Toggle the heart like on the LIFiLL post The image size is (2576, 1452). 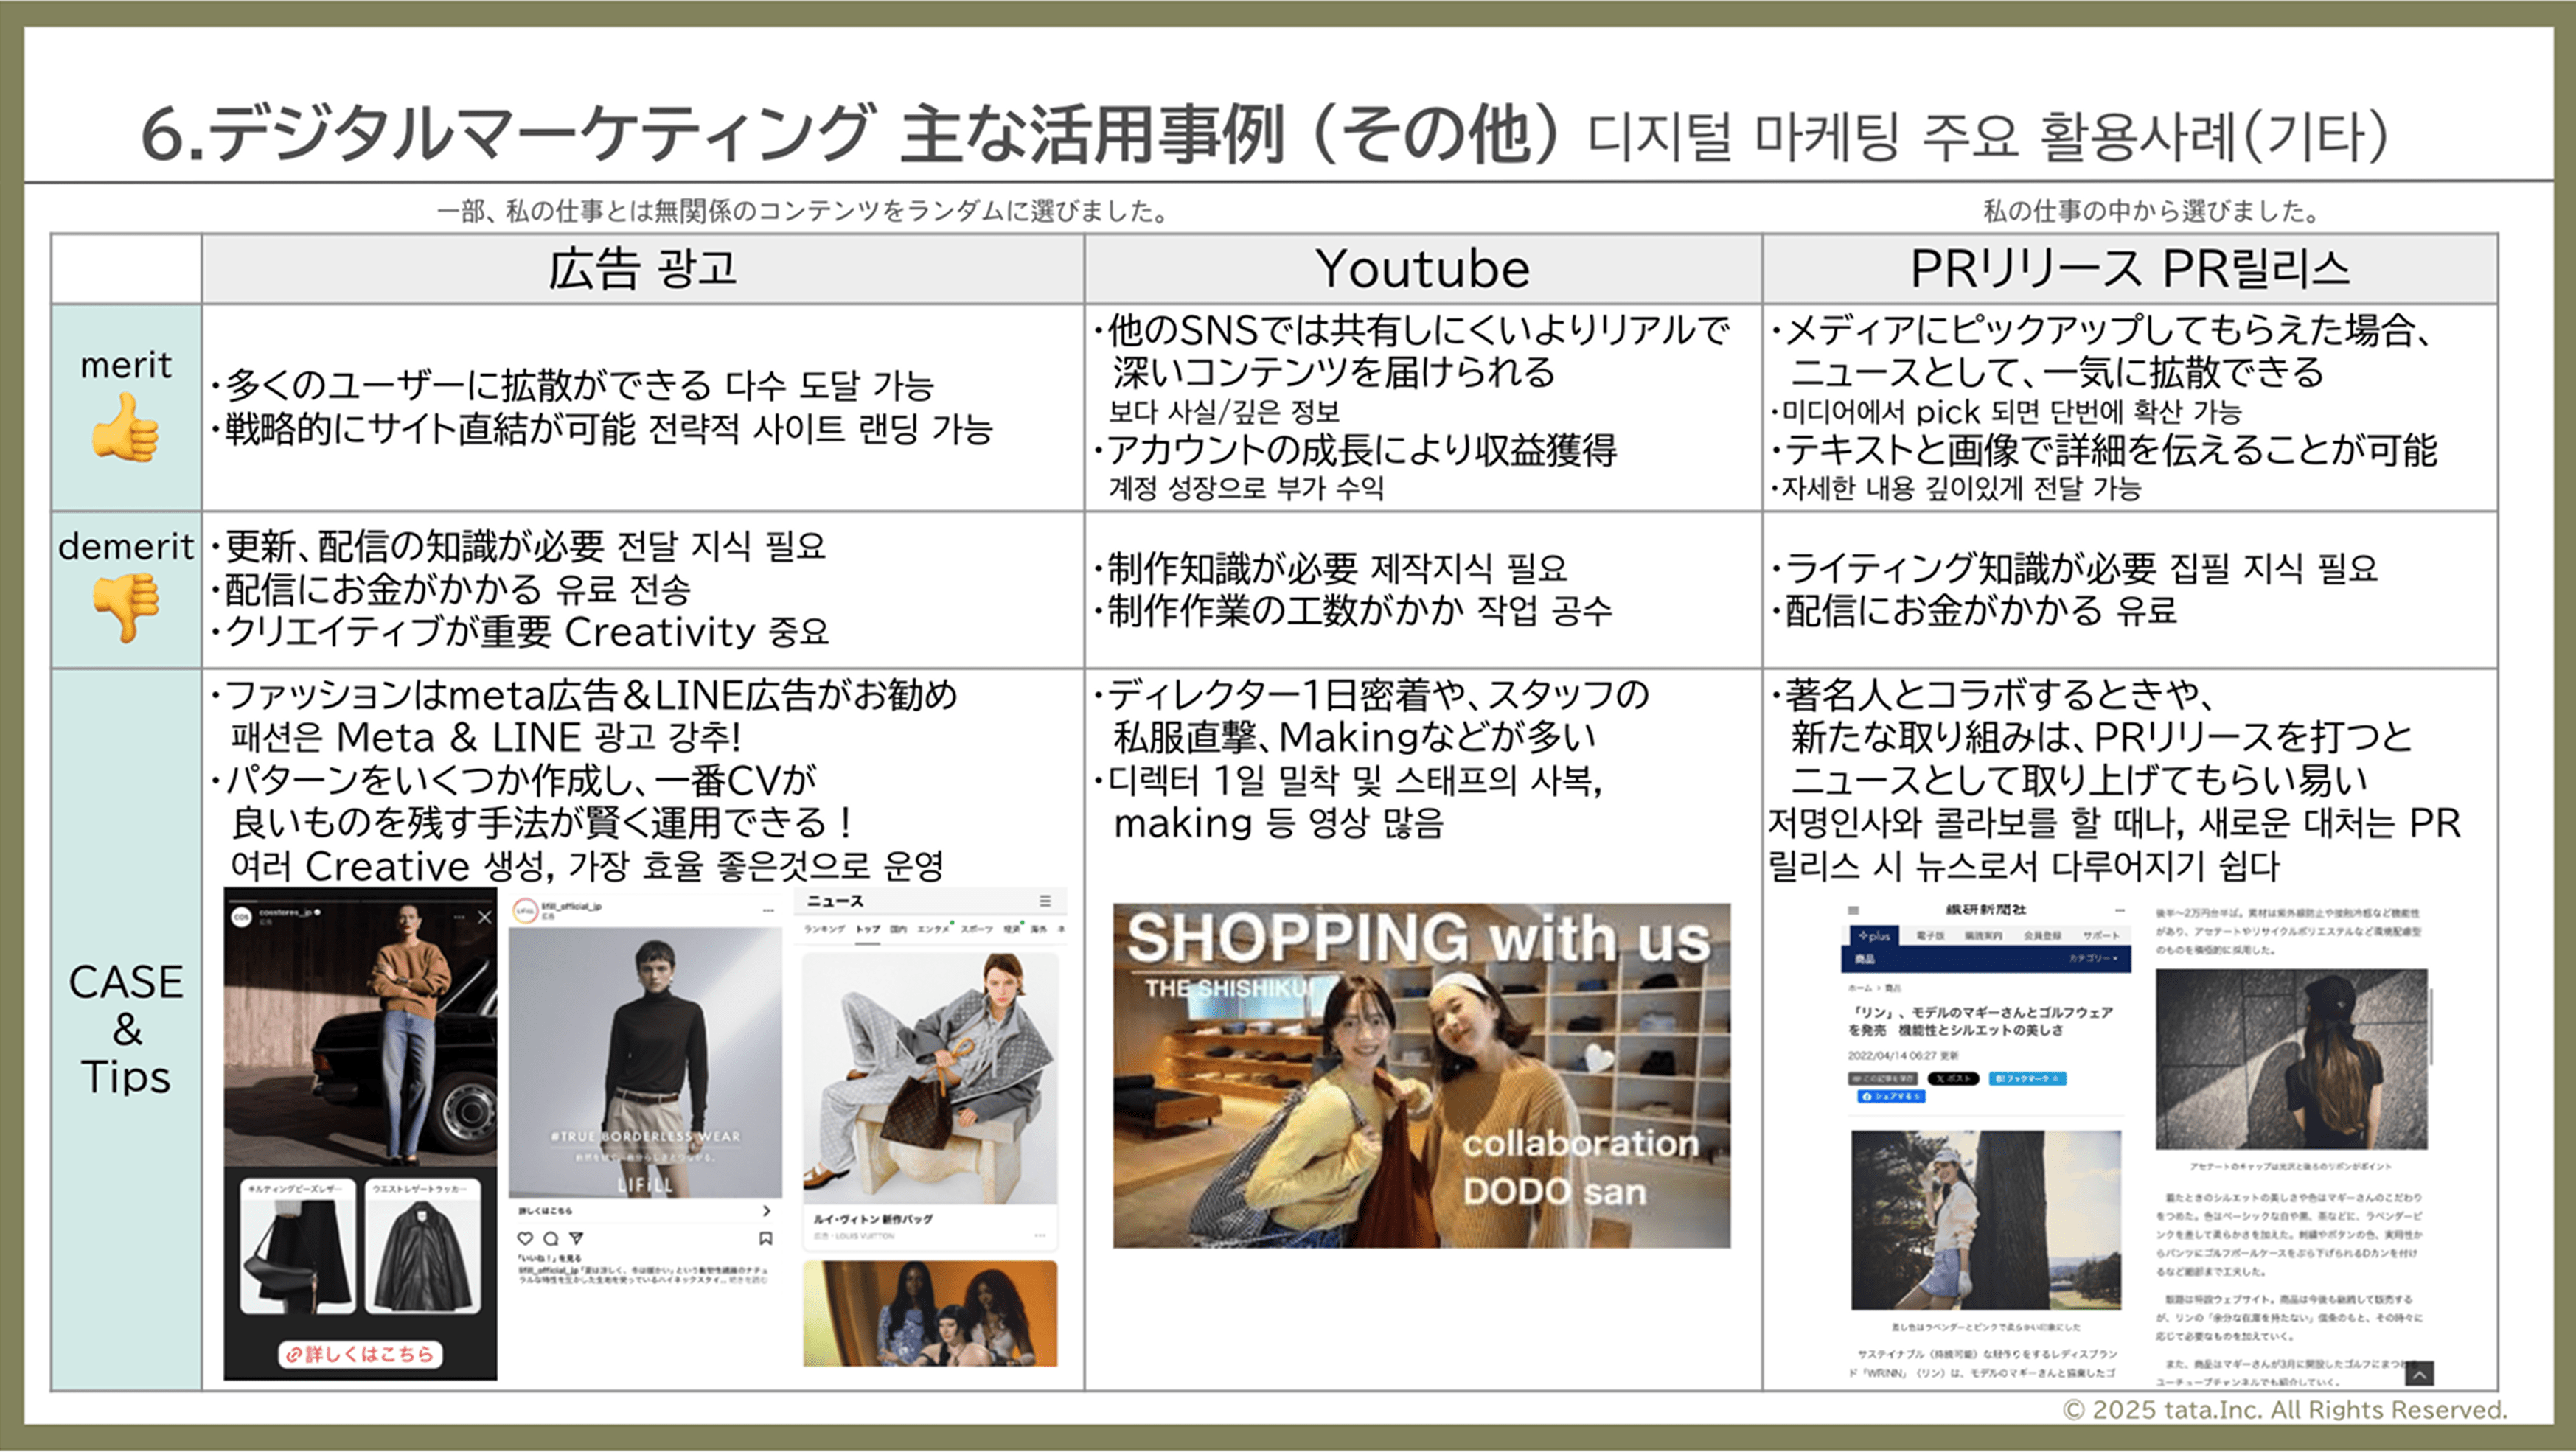point(526,1239)
